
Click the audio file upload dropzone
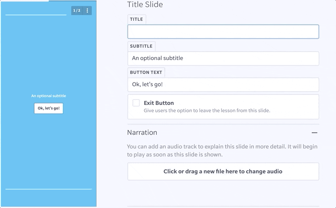coord(223,172)
